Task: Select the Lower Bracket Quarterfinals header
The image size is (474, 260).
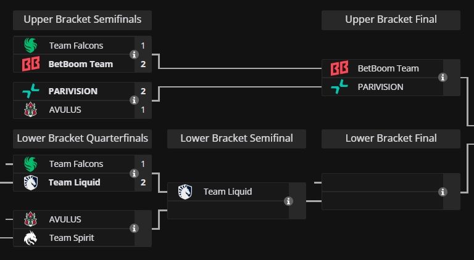Action: point(82,139)
